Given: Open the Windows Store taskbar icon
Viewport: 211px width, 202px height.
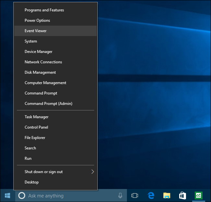Looking at the screenshot, I should pos(182,196).
